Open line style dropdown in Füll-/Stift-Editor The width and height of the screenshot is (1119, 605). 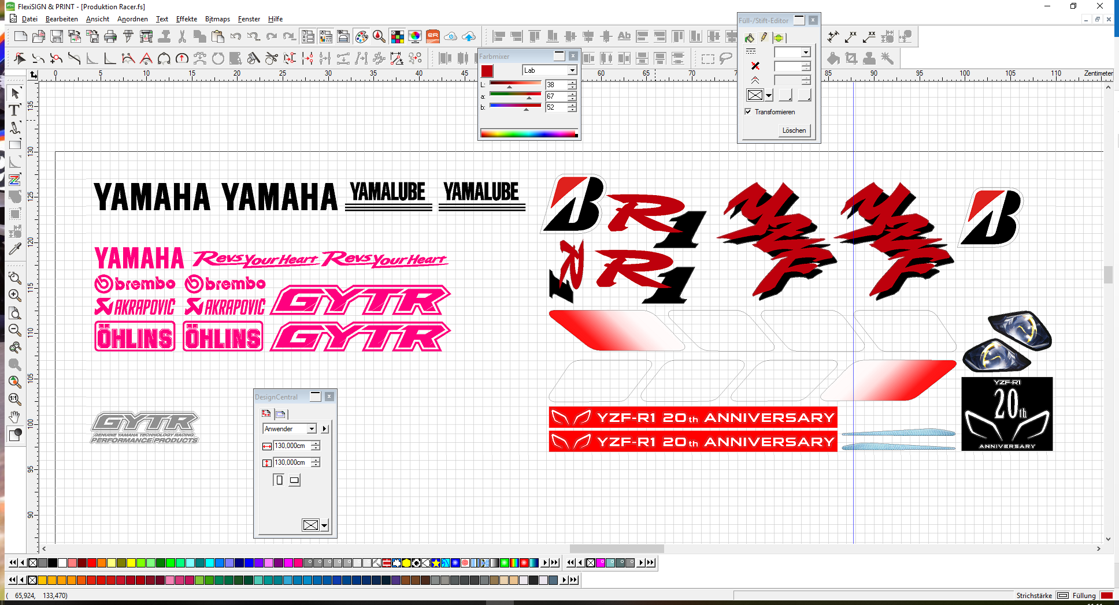pos(805,53)
